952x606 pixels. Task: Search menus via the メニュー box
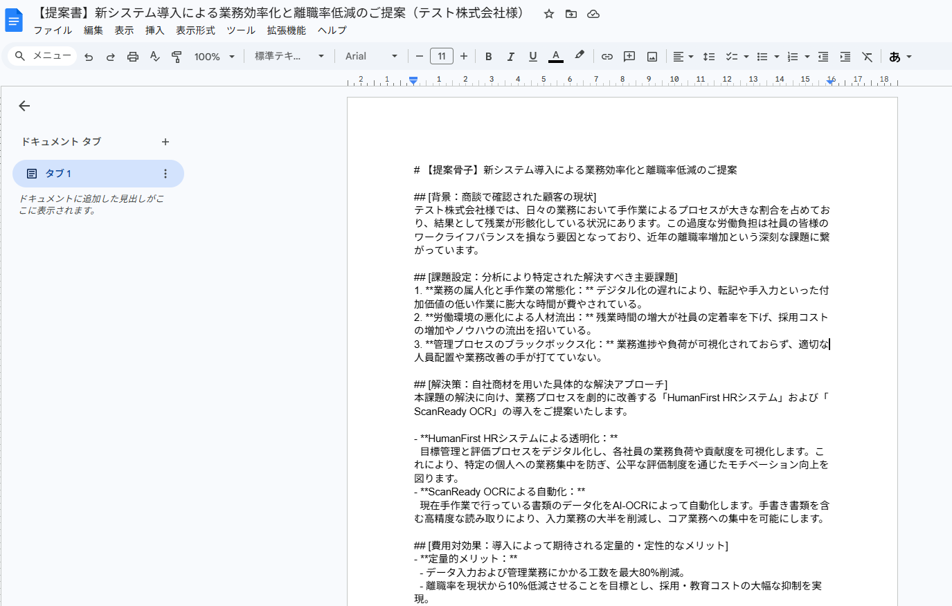point(42,56)
